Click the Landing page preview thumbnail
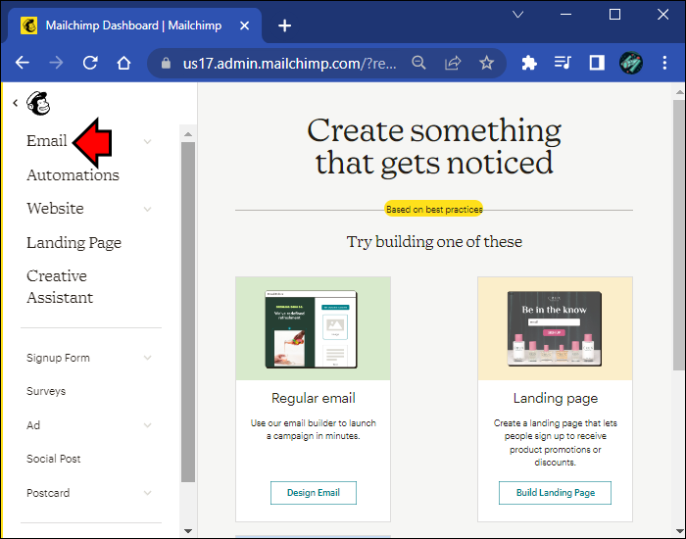Screen dimensions: 686x539 [556, 328]
